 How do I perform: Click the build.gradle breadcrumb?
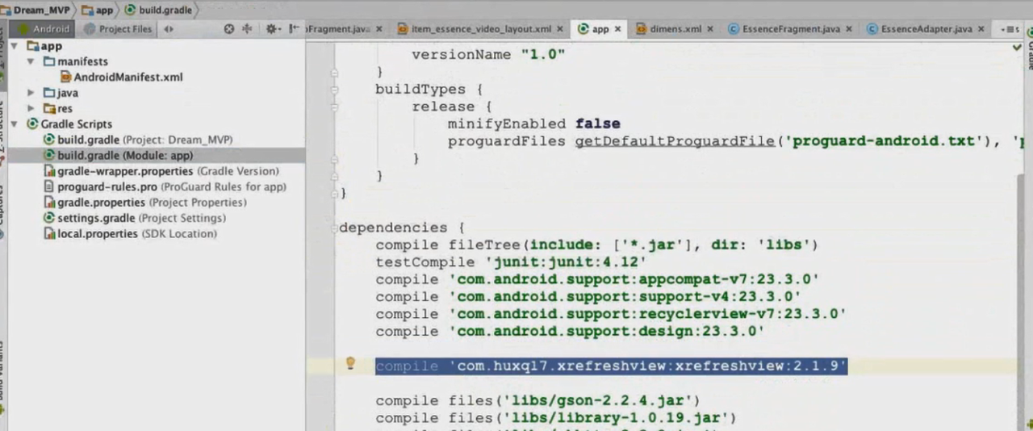coord(158,10)
